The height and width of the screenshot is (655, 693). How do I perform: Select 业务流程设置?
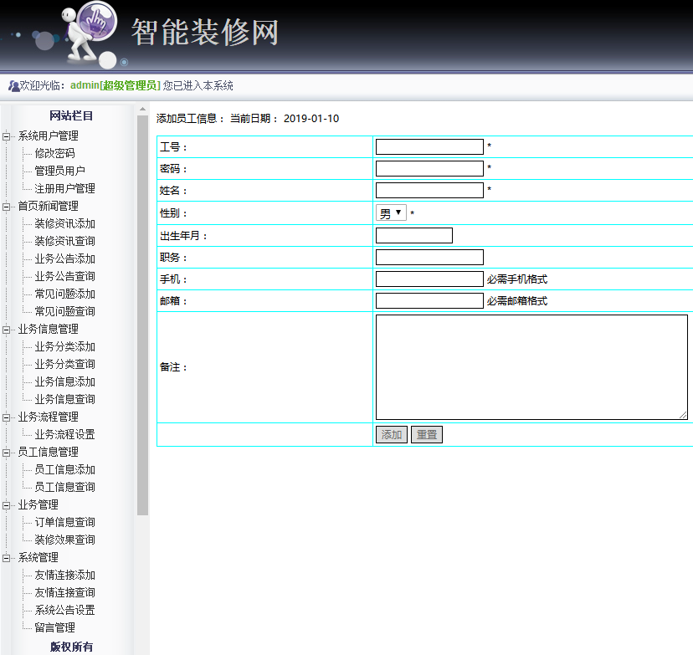(65, 434)
